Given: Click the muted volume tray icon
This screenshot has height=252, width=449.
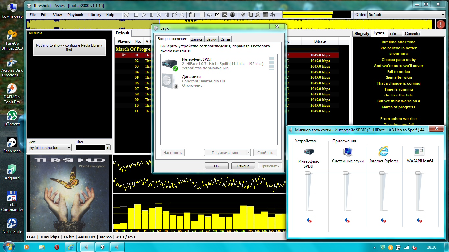Looking at the screenshot, I should 414,247.
